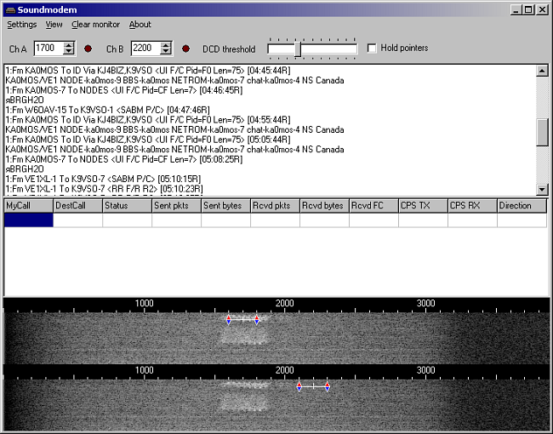The height and width of the screenshot is (434, 553).
Task: Click the KA0MOS To ID line at 04:45:44R
Action: 148,71
